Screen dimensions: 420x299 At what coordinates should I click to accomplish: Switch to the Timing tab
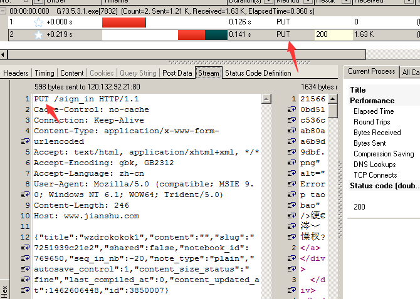point(45,73)
